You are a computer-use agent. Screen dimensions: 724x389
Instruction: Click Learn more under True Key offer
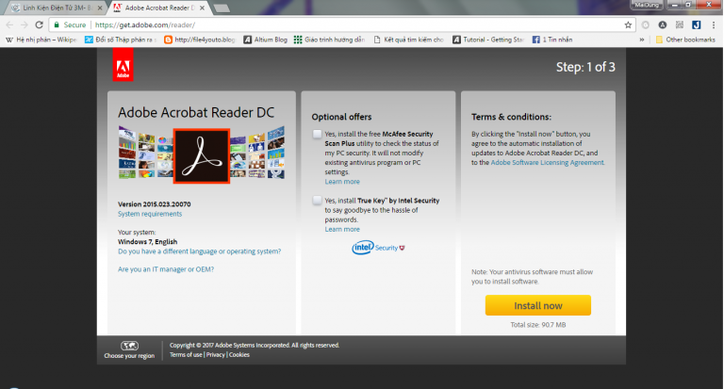(x=341, y=229)
